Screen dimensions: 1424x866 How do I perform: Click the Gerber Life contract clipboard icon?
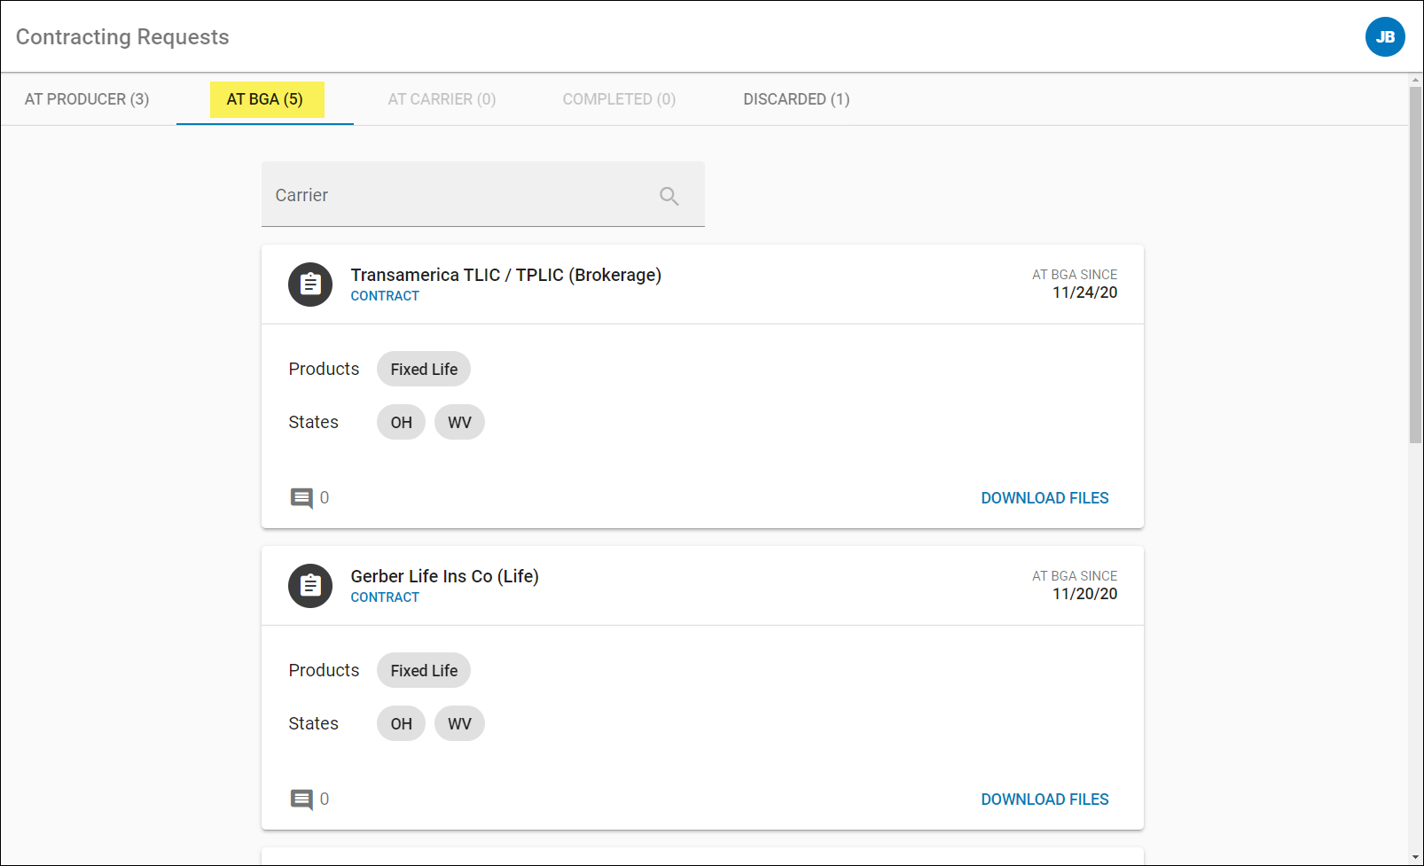310,586
